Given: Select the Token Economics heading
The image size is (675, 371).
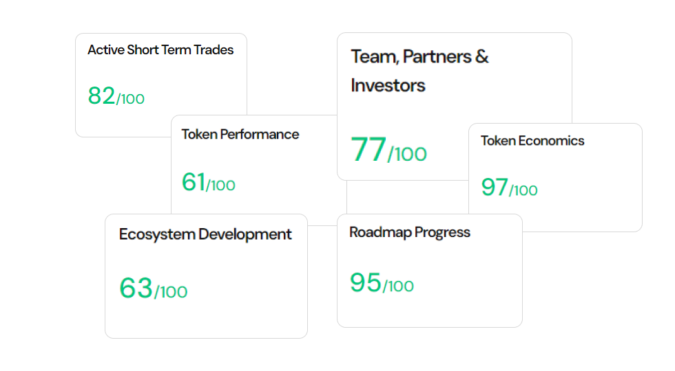Looking at the screenshot, I should pos(532,141).
